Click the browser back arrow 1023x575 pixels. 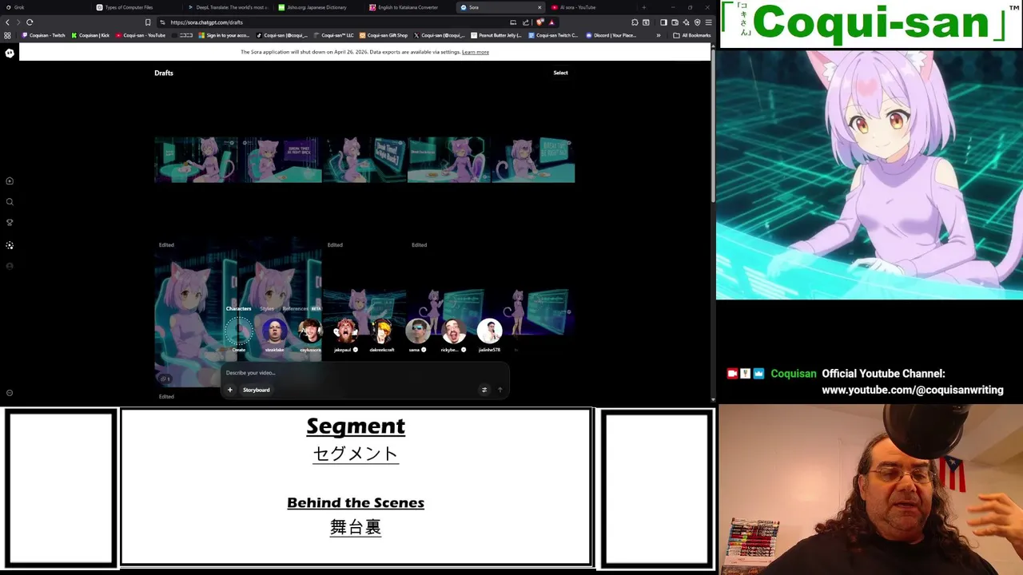click(x=8, y=22)
